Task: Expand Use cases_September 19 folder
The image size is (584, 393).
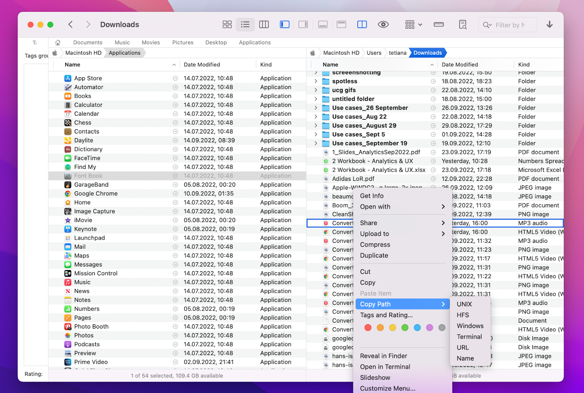Action: (x=316, y=143)
